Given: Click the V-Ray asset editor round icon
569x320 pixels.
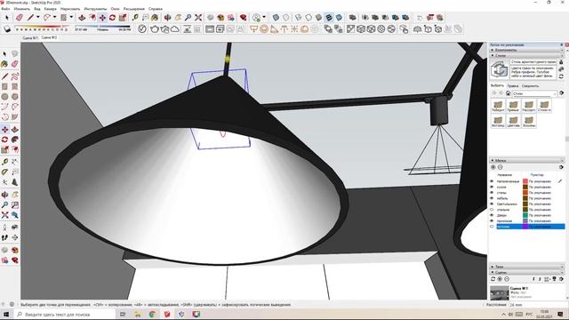Looking at the screenshot, I should click(142, 29).
